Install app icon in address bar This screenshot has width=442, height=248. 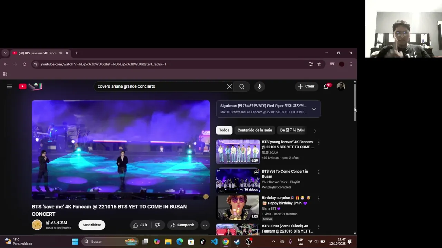[x=311, y=64]
